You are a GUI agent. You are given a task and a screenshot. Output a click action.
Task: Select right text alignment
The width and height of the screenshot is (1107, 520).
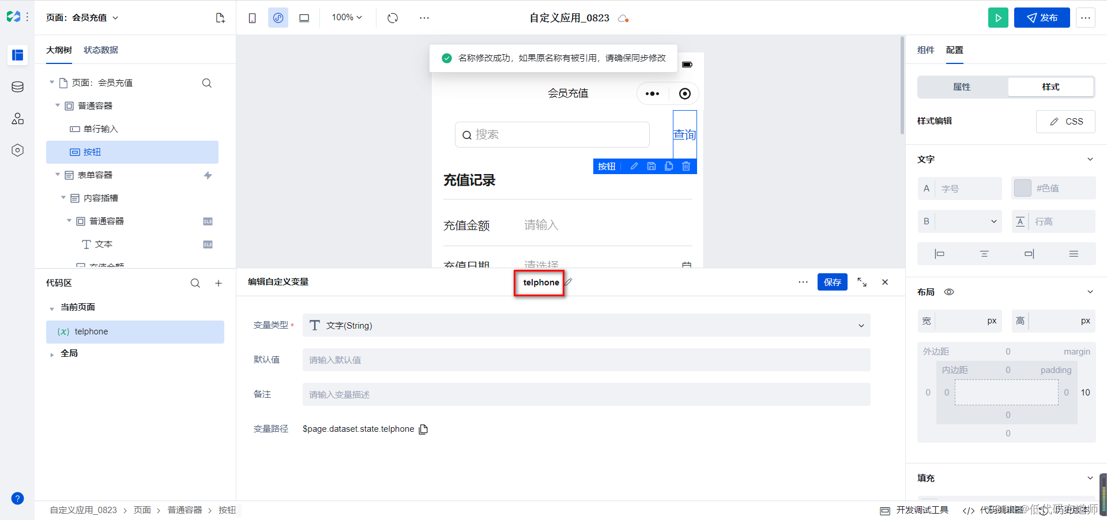1029,254
